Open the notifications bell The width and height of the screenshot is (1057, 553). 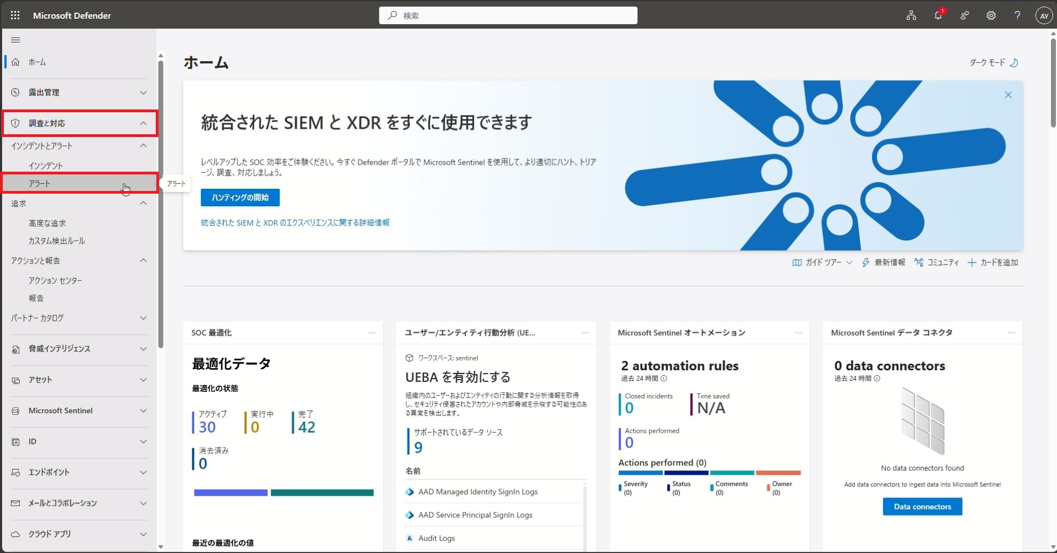938,15
